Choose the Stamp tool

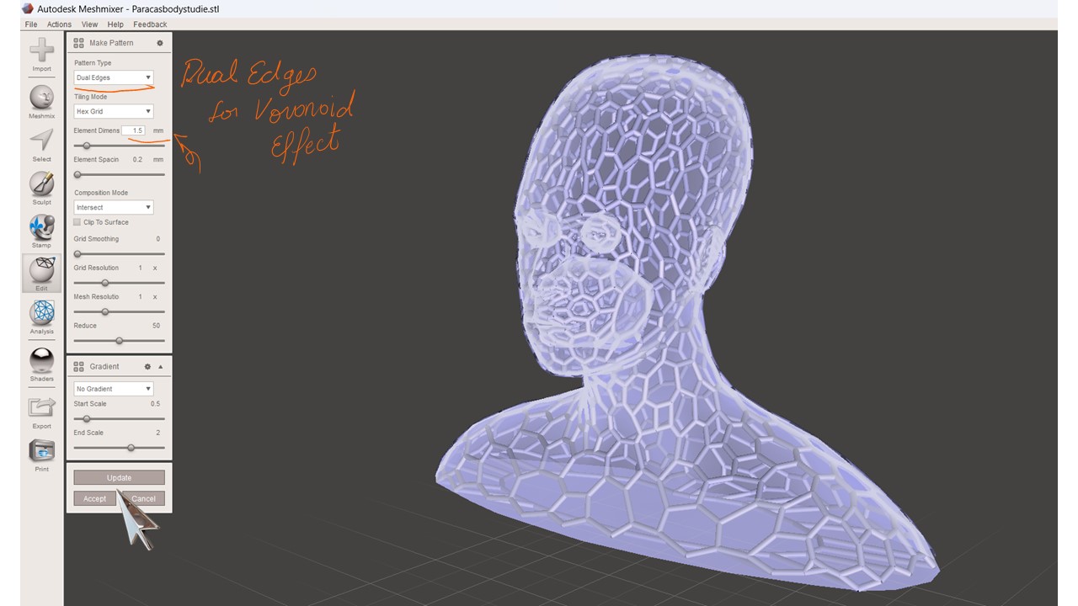(41, 231)
